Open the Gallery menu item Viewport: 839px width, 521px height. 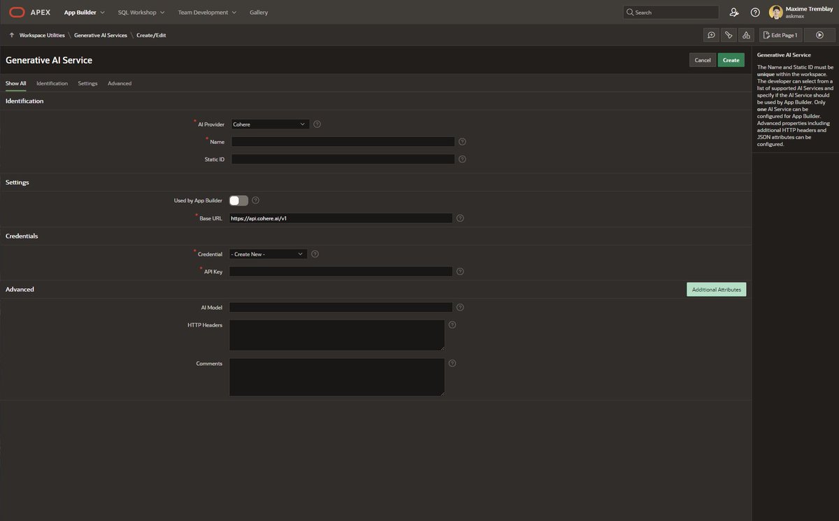[259, 12]
